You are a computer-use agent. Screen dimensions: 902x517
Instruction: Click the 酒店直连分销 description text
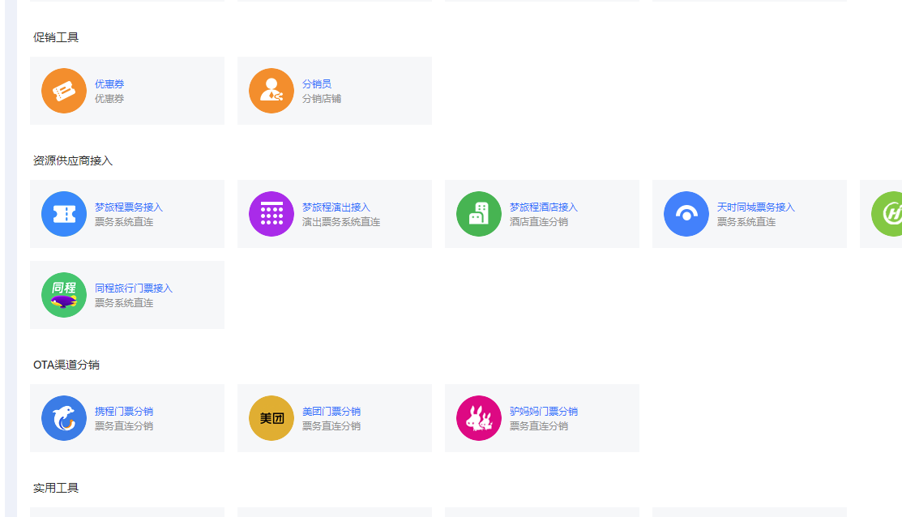539,222
